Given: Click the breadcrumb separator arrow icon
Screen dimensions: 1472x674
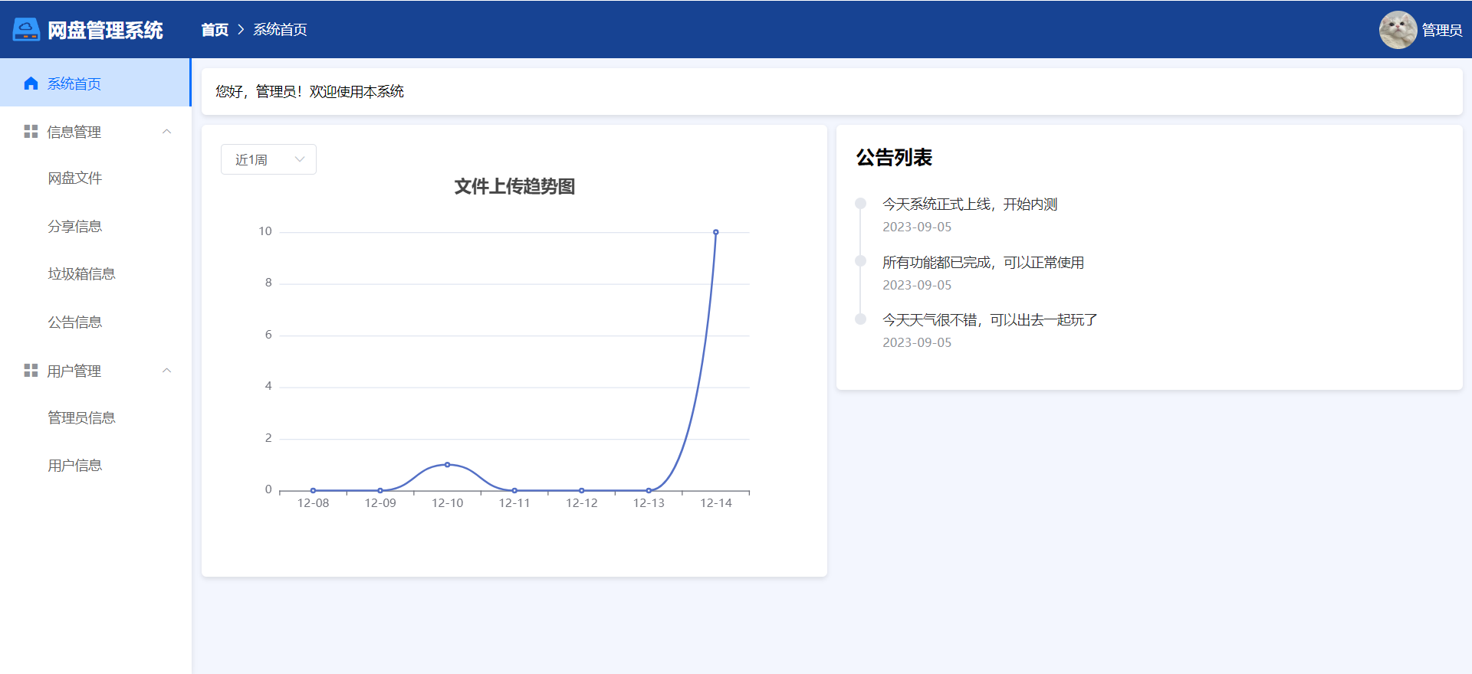Looking at the screenshot, I should point(241,30).
